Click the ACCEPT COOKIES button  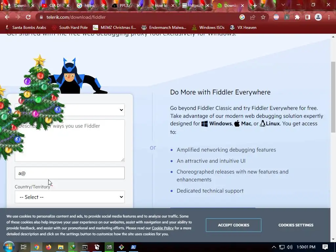234,225
